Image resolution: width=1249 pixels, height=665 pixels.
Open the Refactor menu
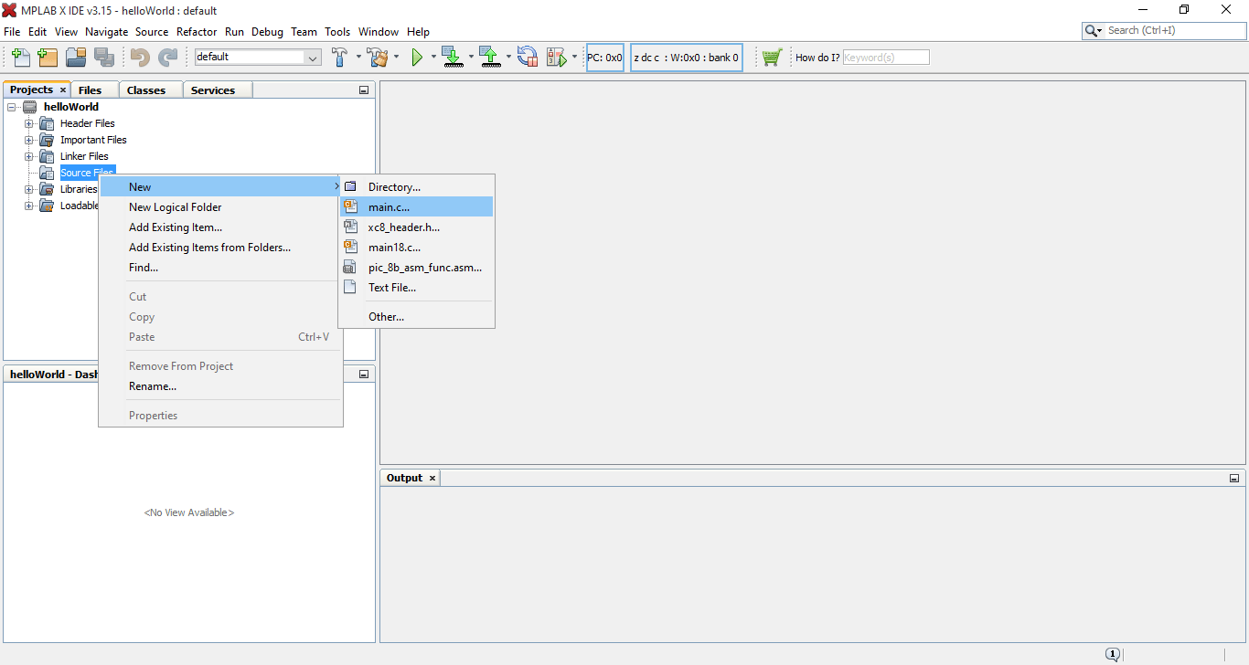pos(197,31)
